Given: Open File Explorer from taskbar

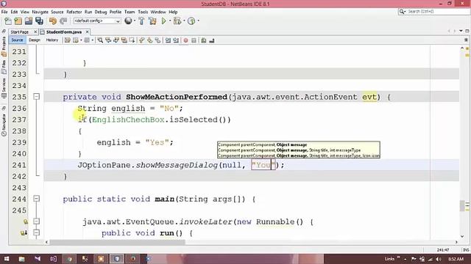Looking at the screenshot, I should click(x=21, y=259).
